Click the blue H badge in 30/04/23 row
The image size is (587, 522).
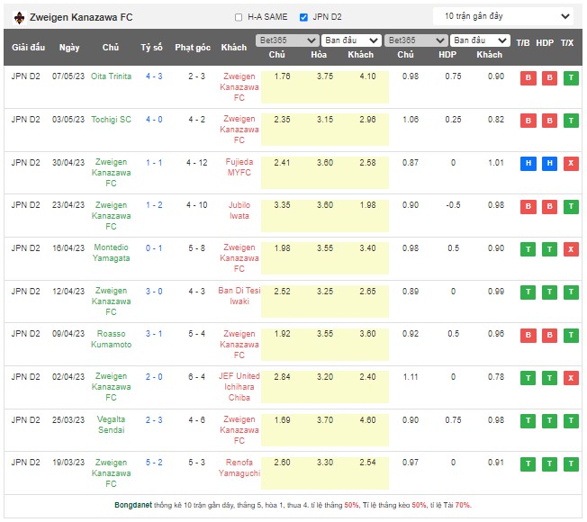[528, 164]
